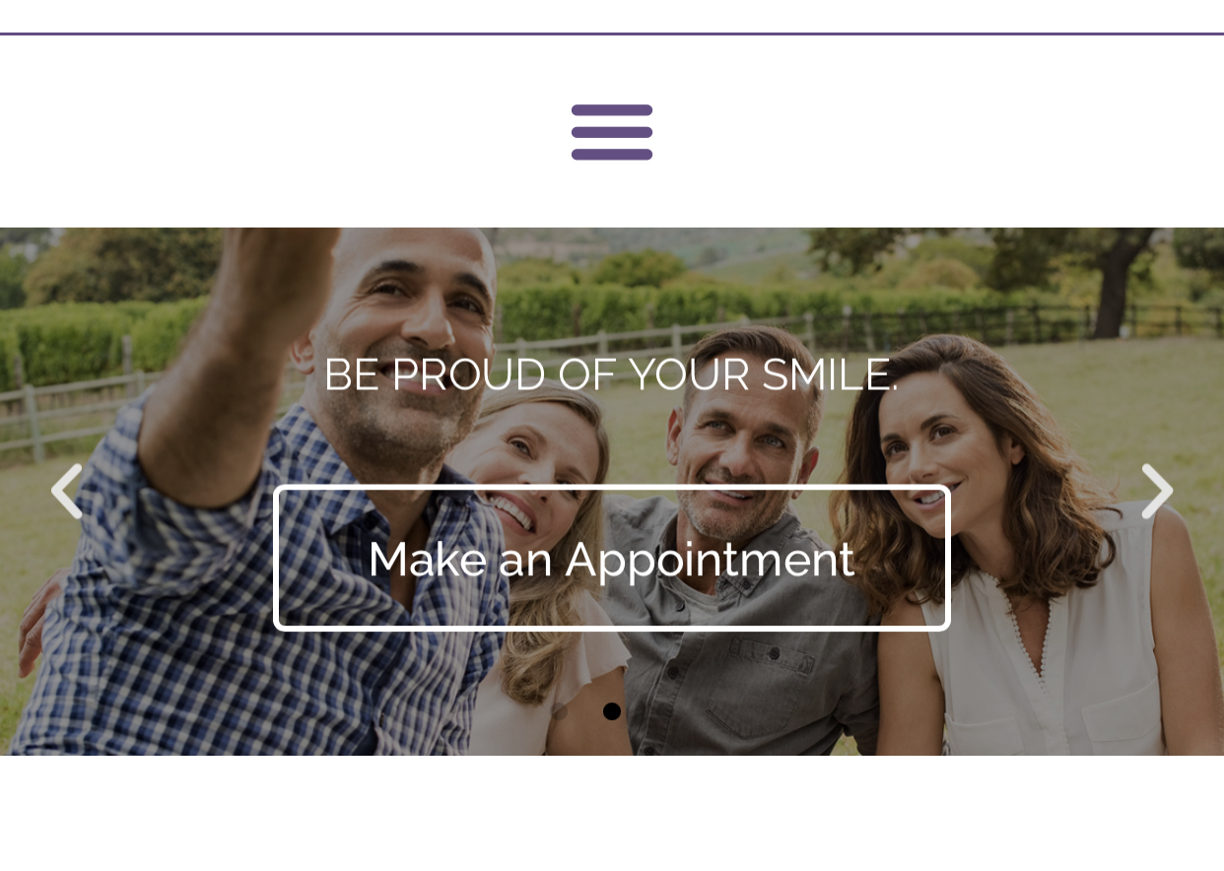Image resolution: width=1224 pixels, height=871 pixels.
Task: Go to the previous slide with left chevron
Action: tap(66, 491)
